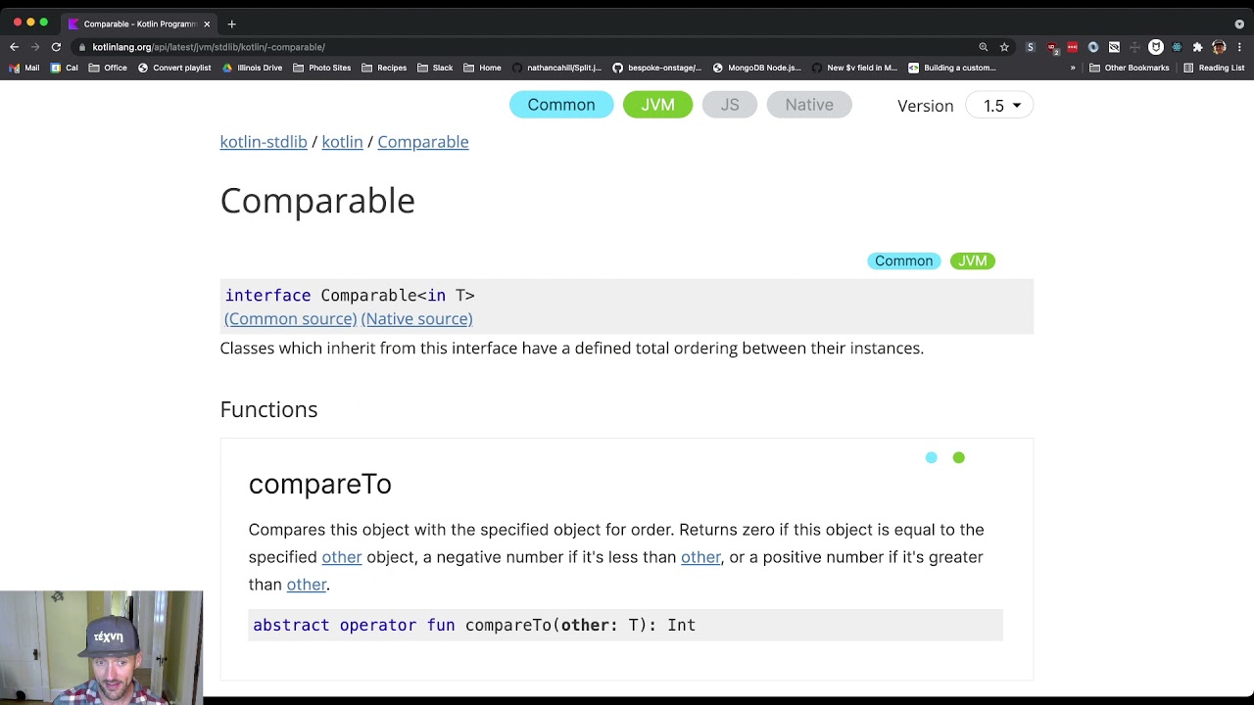Open a new browser tab
Screen dimensions: 1254x705
point(231,23)
